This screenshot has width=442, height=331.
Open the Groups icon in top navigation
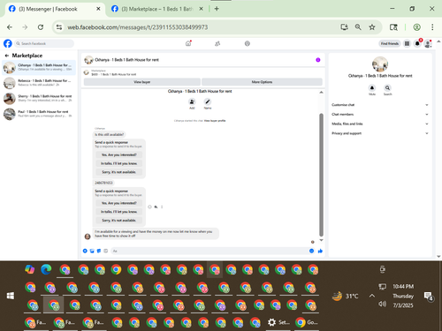[248, 43]
